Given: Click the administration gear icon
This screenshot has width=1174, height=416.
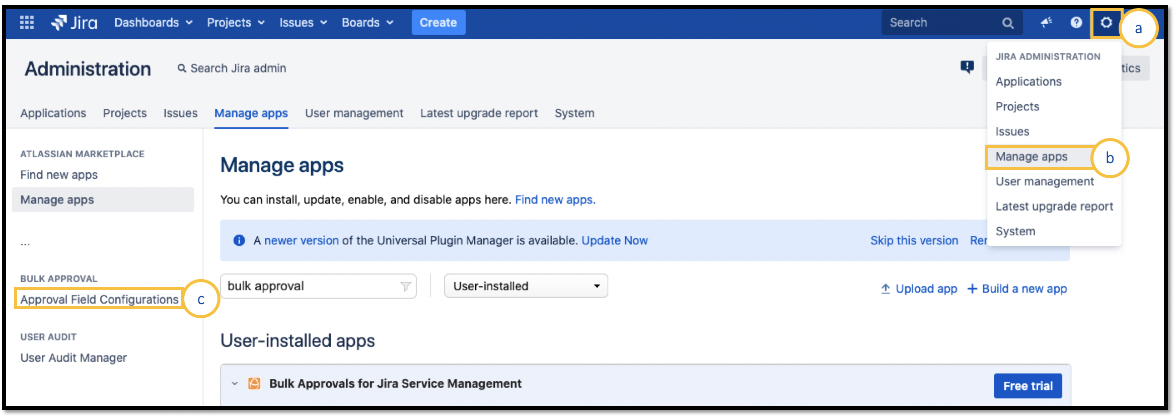Looking at the screenshot, I should 1106,23.
